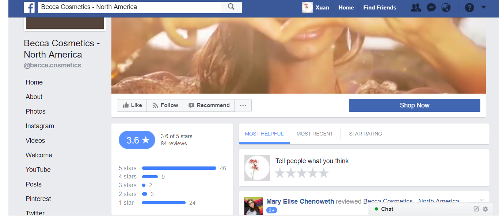Viewport: 499px width, 216px height.
Task: Switch to the Star Rating tab
Action: point(366,134)
